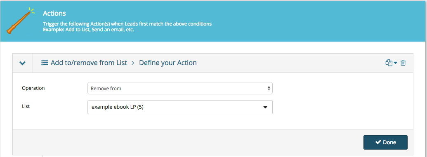Duplicate this action with the copy icon
Viewport: 427px width, 157px height.
coord(389,63)
